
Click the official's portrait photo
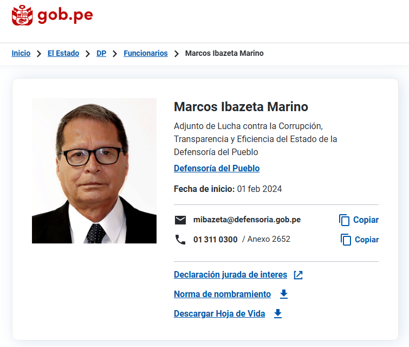(x=94, y=171)
